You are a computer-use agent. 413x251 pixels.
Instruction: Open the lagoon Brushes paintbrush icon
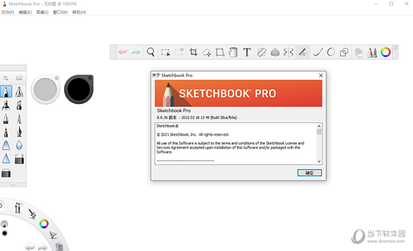pos(32,214)
